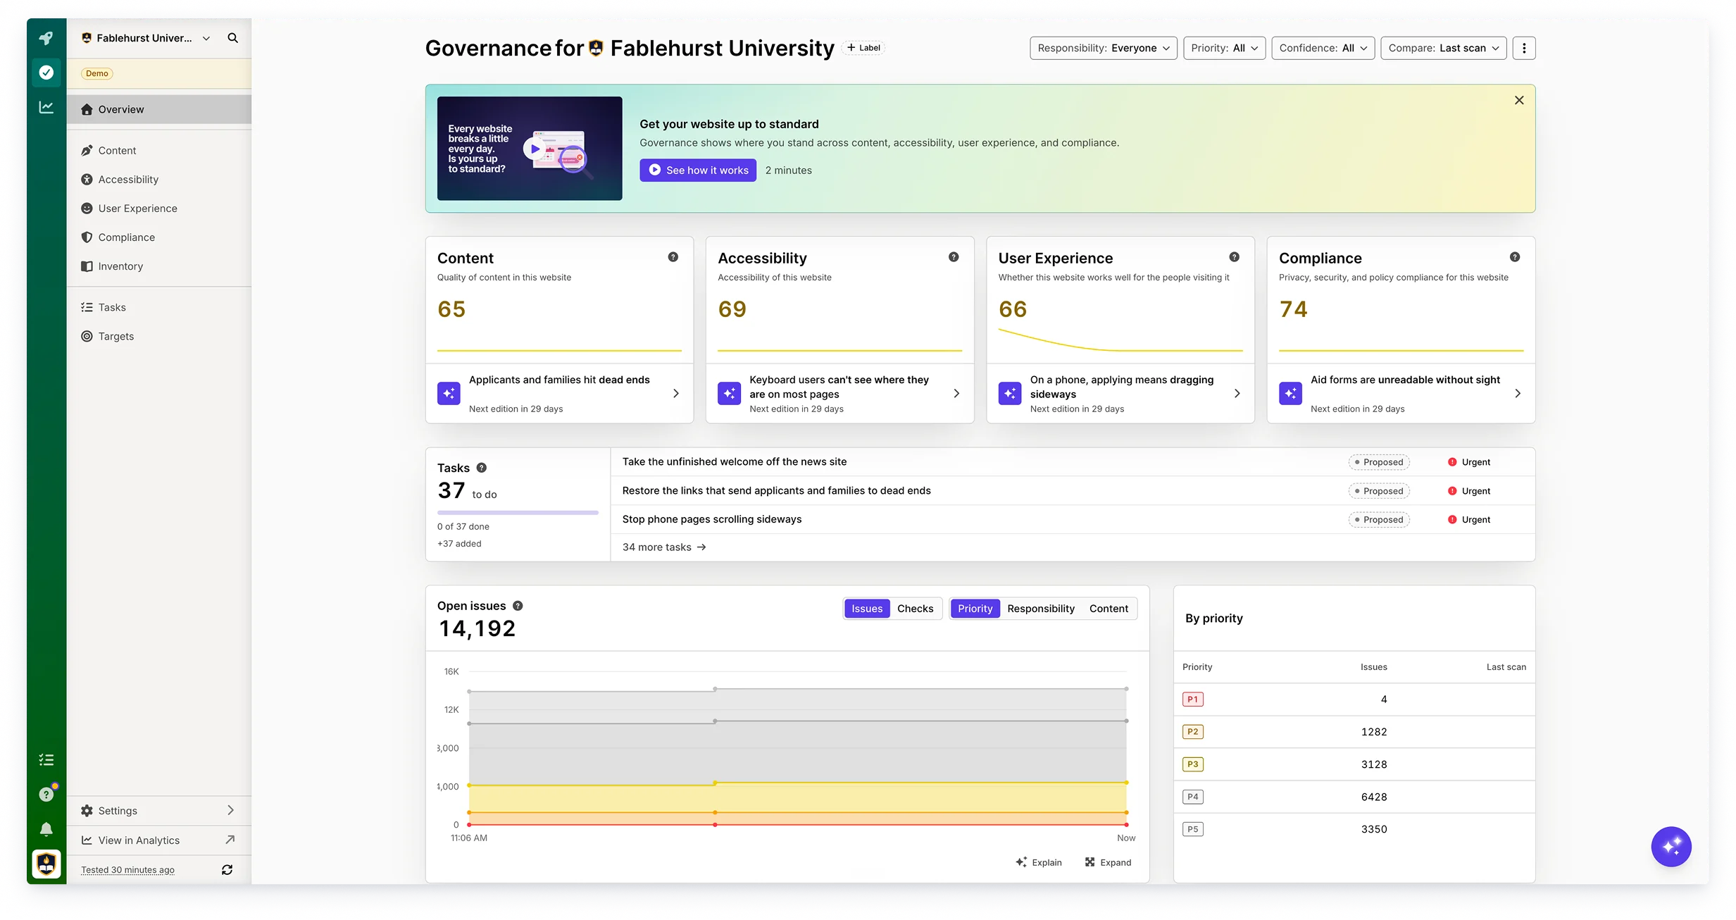
Task: Open the purple AI assistant sparkle button
Action: (x=1671, y=847)
